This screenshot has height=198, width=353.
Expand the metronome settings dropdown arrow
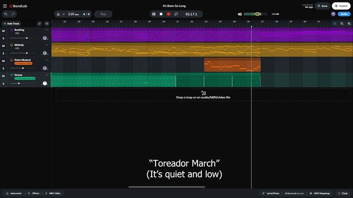tap(64, 14)
